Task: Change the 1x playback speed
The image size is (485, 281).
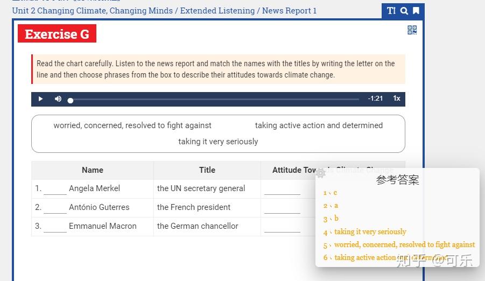Action: pyautogui.click(x=397, y=99)
